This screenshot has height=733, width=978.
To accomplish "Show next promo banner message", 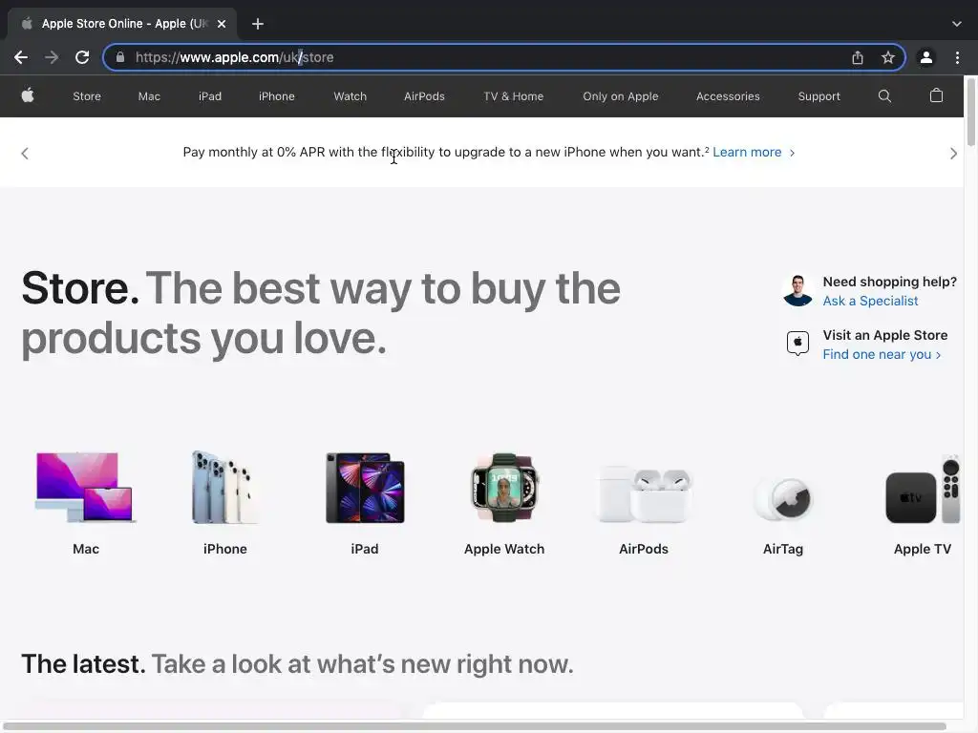I will [953, 154].
